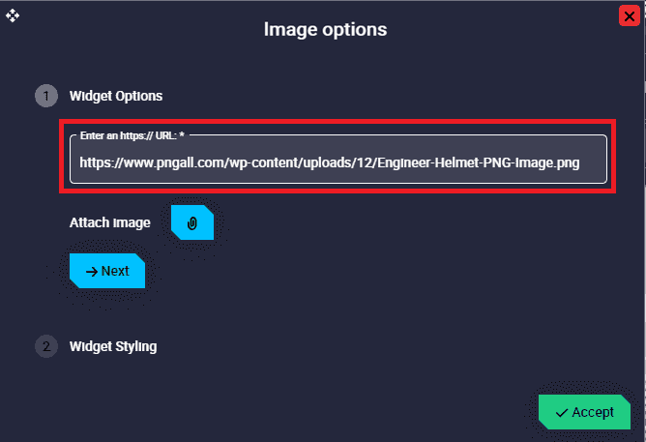Viewport: 646px width, 442px height.
Task: Close the Image options dialog
Action: tap(628, 15)
